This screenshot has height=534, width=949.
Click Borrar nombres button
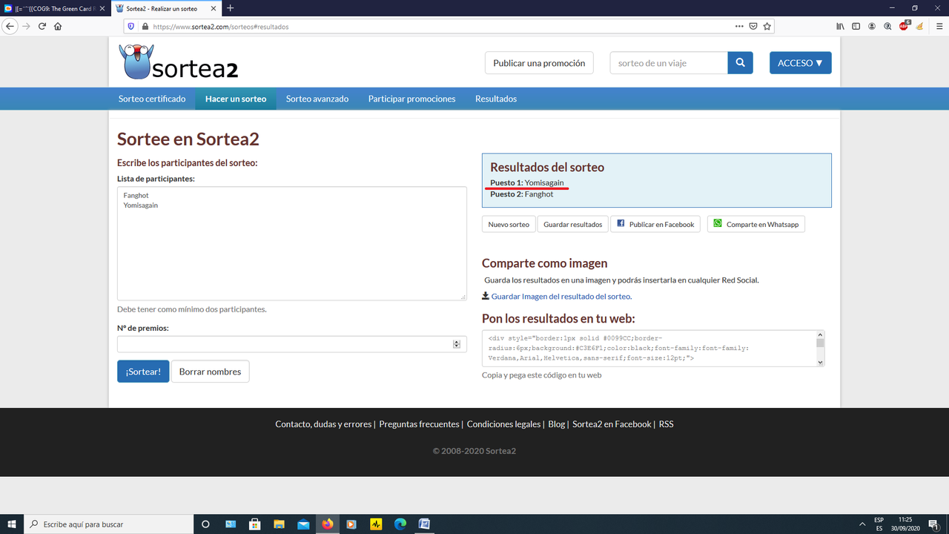tap(210, 372)
